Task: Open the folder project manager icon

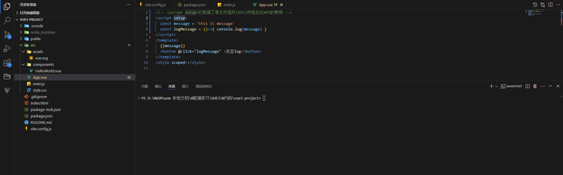Action: [x=7, y=77]
